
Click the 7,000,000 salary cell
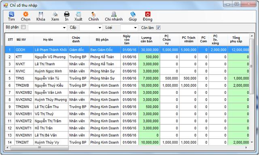tap(149, 79)
